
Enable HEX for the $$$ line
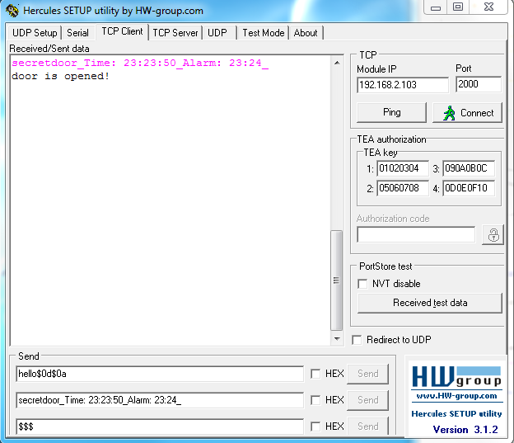point(315,427)
